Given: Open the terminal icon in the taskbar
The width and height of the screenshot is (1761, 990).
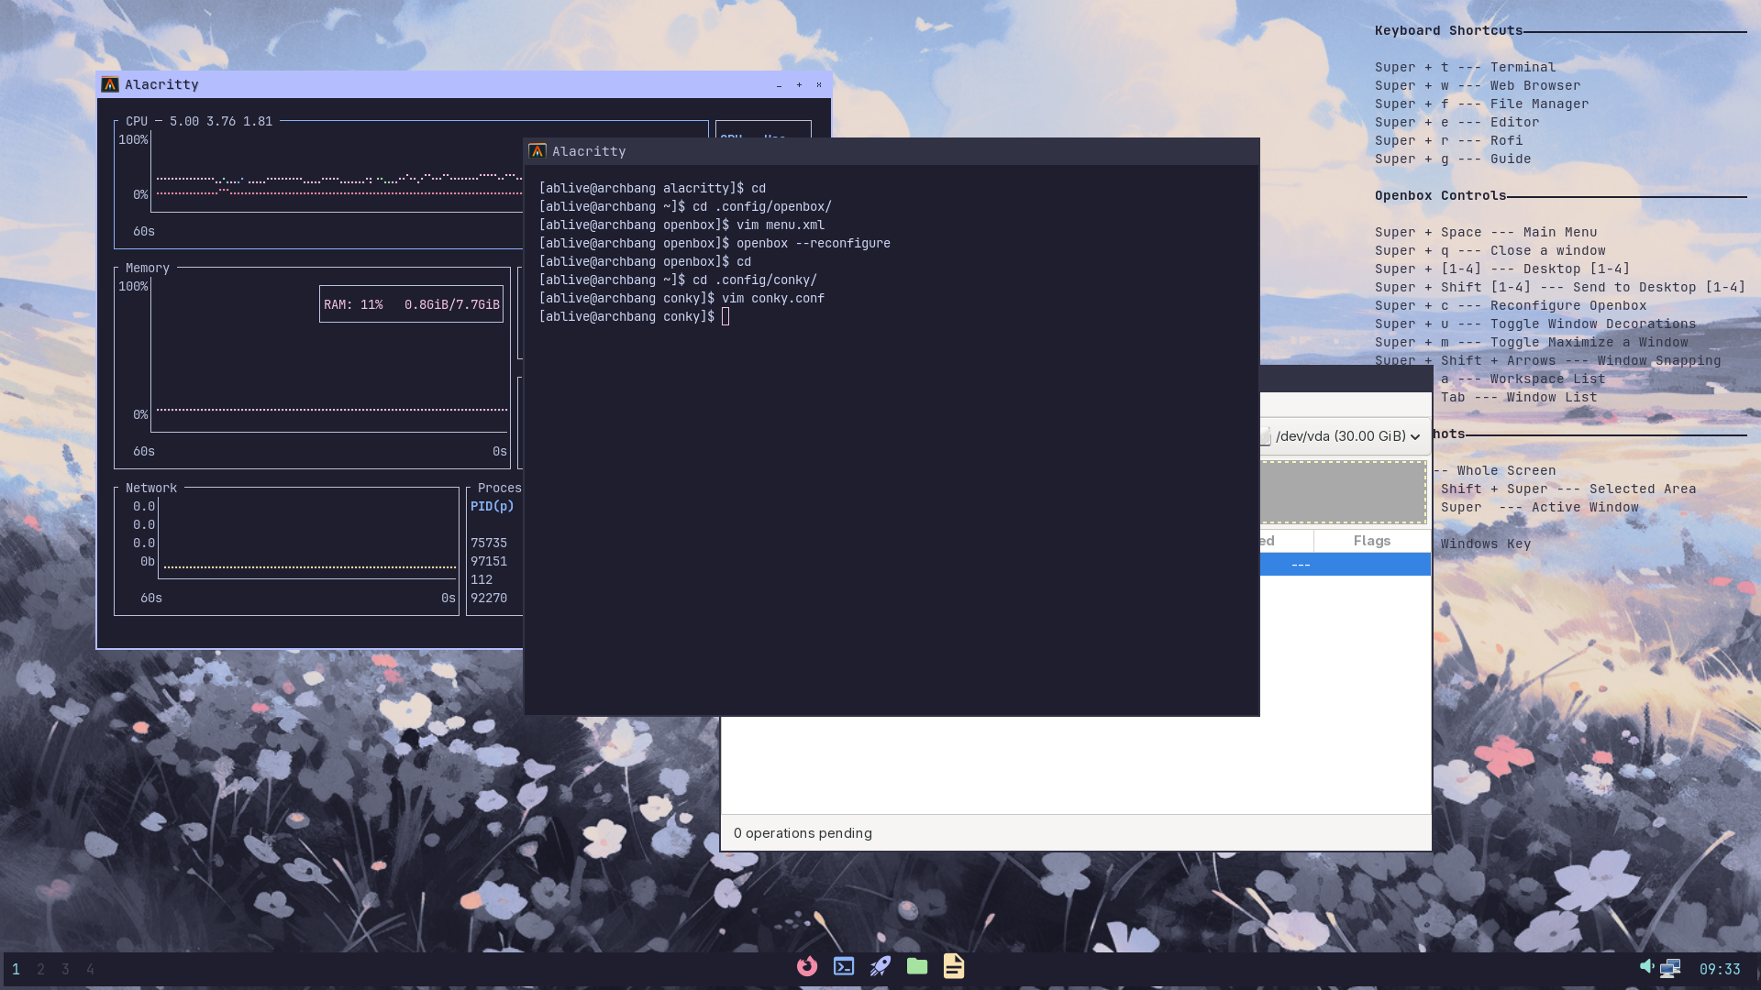Looking at the screenshot, I should (x=844, y=966).
